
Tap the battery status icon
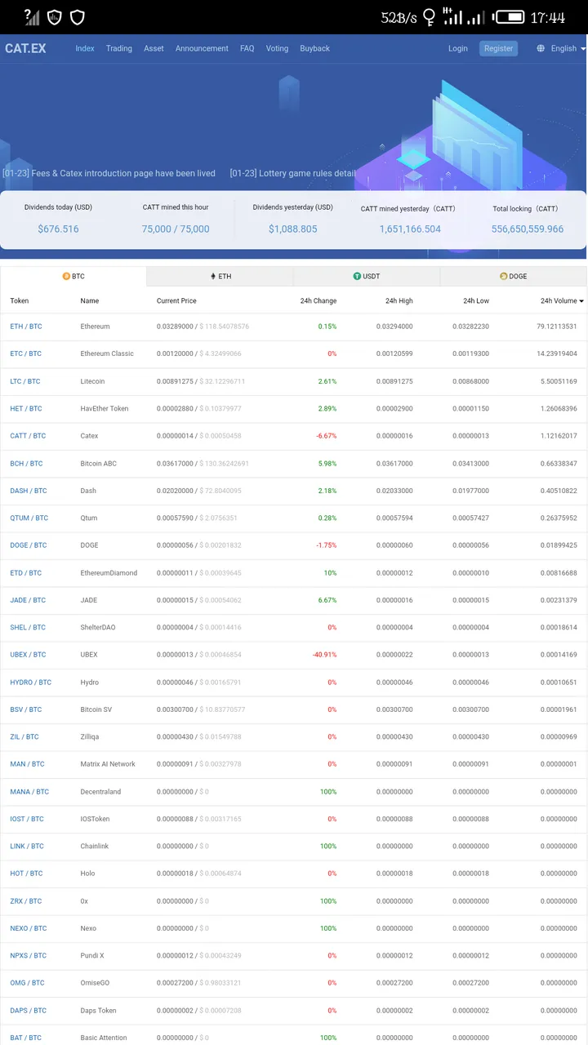pos(510,16)
